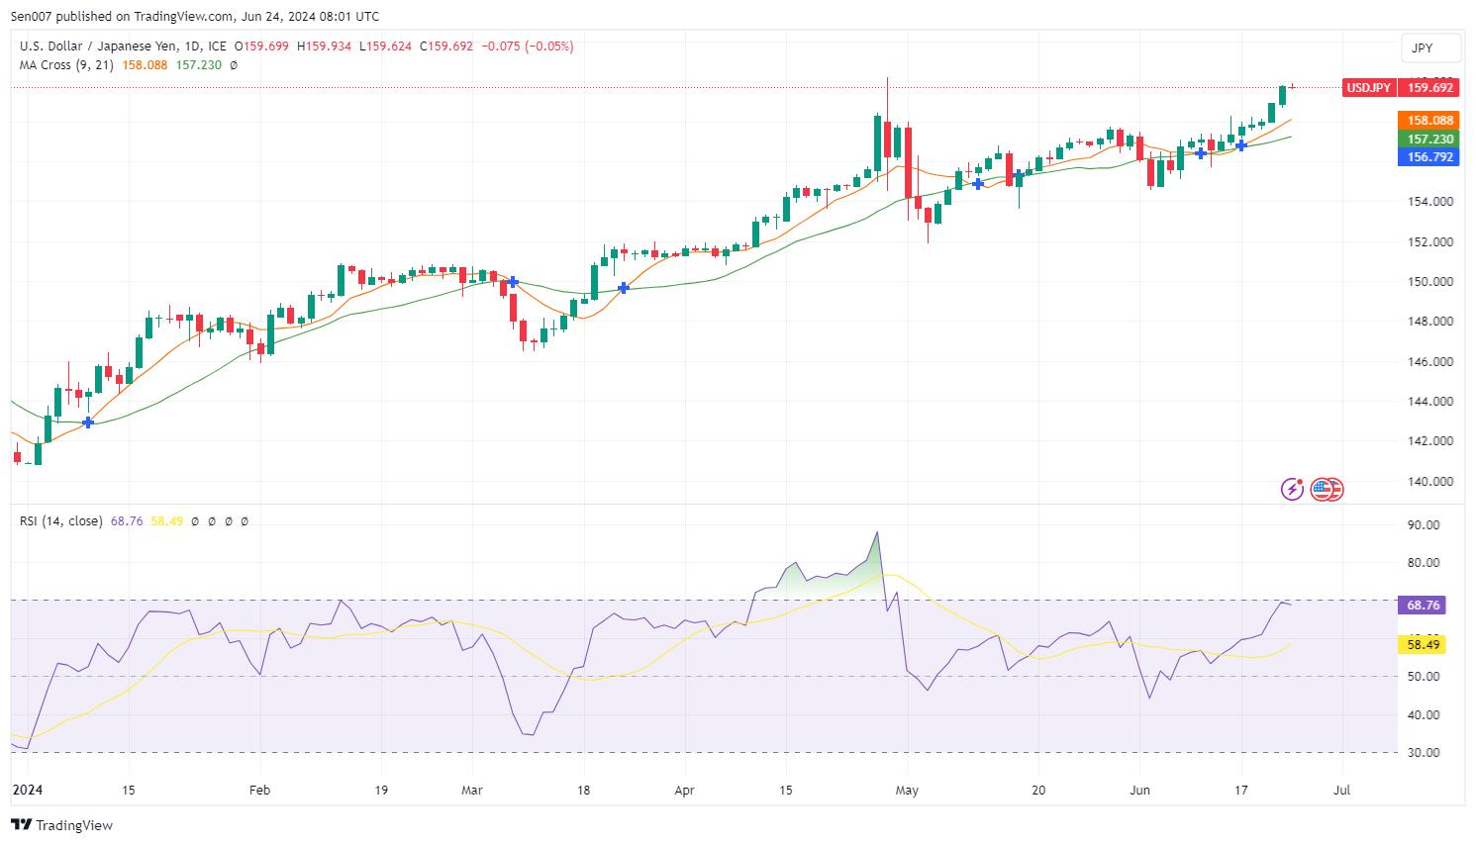This screenshot has width=1476, height=844.
Task: Click the US flag economic event icon
Action: 1327,489
